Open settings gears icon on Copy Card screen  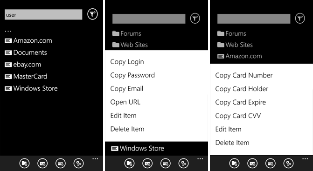pyautogui.click(x=288, y=164)
